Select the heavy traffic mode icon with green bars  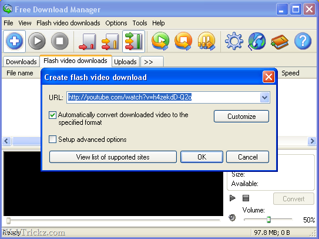pos(133,42)
